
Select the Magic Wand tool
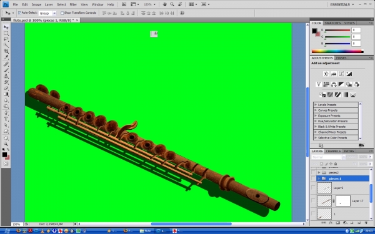point(6,46)
